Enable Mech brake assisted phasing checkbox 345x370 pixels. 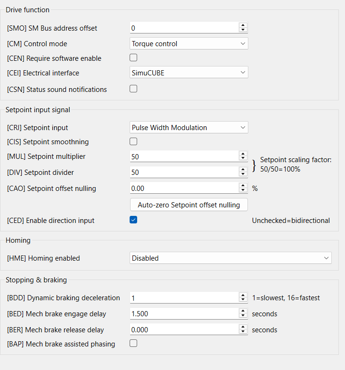(133, 344)
